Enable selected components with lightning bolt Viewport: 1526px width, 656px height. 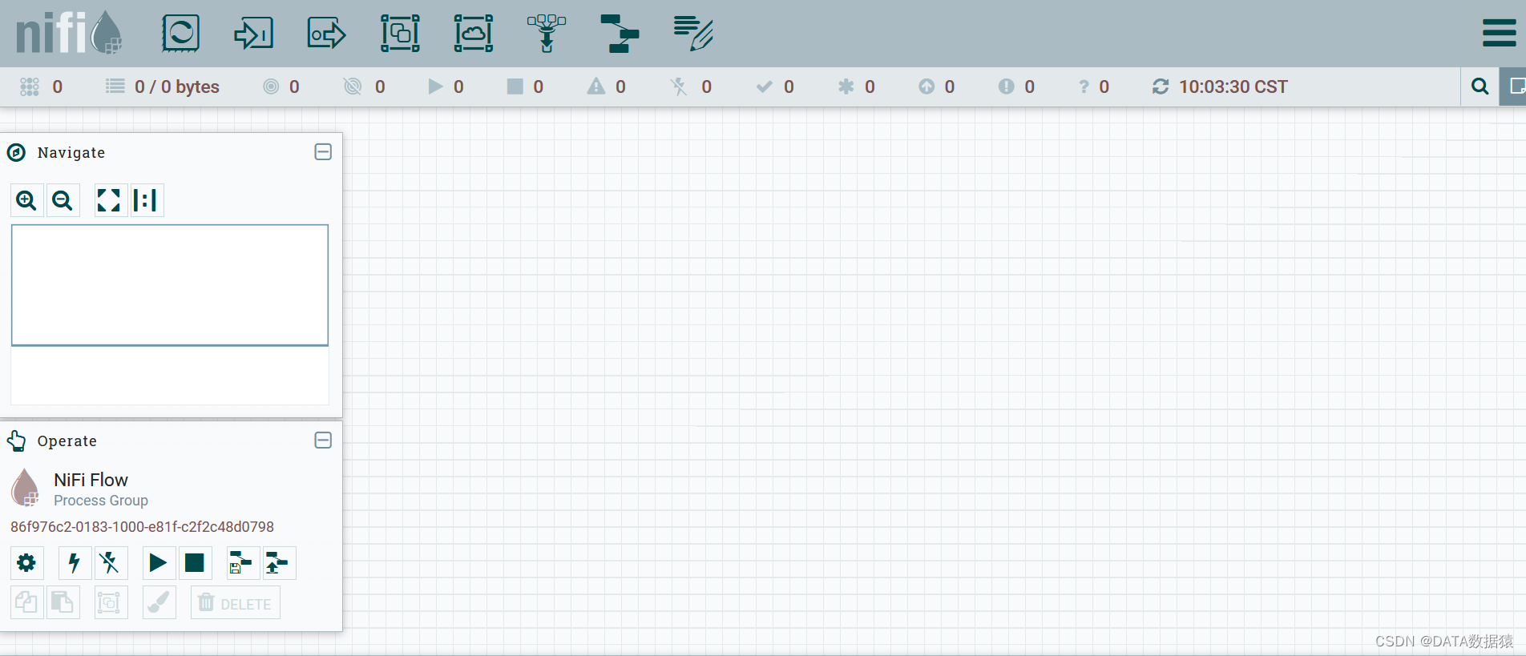[75, 563]
